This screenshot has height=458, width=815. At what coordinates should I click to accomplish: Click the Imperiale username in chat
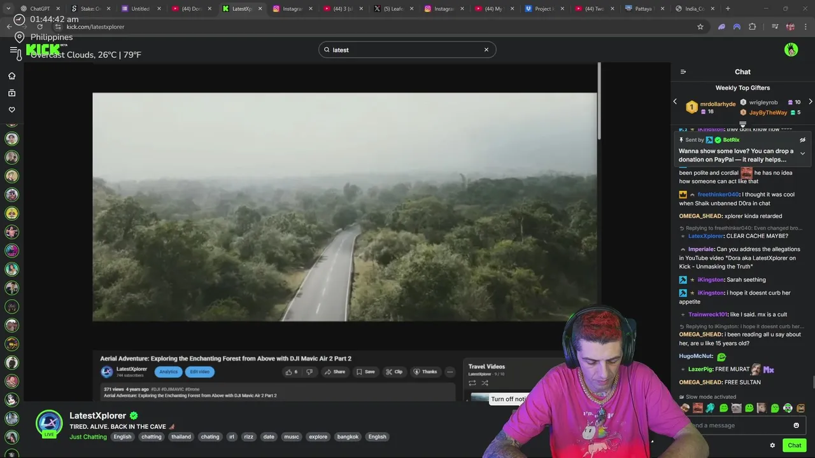click(x=701, y=249)
